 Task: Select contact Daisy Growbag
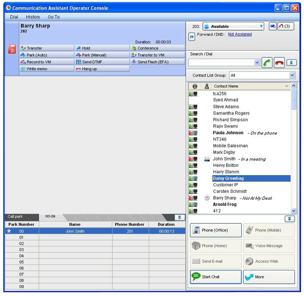[251, 178]
